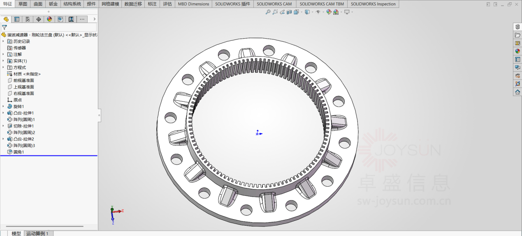This screenshot has height=236, width=522.
Task: Switch to the 运动算例 1 bottom tab
Action: [x=37, y=233]
